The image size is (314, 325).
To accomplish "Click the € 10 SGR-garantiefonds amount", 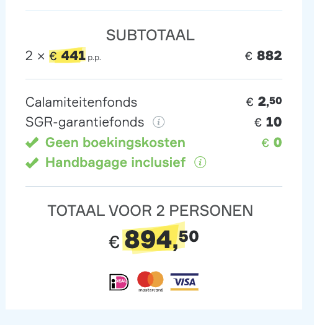I will 268,122.
